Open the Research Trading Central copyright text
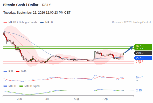Screen dimensions: 153x103 [x=131, y=22]
